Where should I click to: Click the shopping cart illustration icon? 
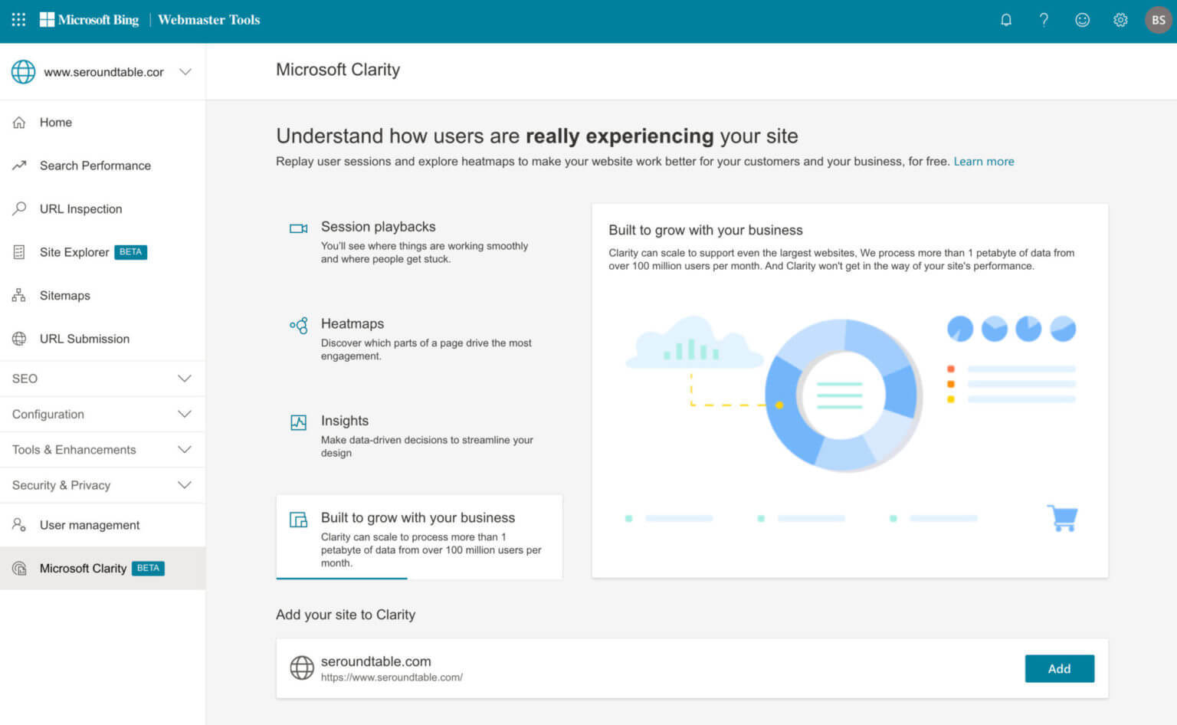[1063, 517]
